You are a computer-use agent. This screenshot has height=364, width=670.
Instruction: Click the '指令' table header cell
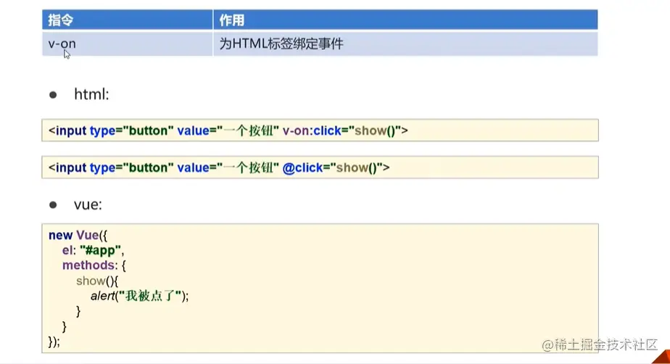point(128,20)
